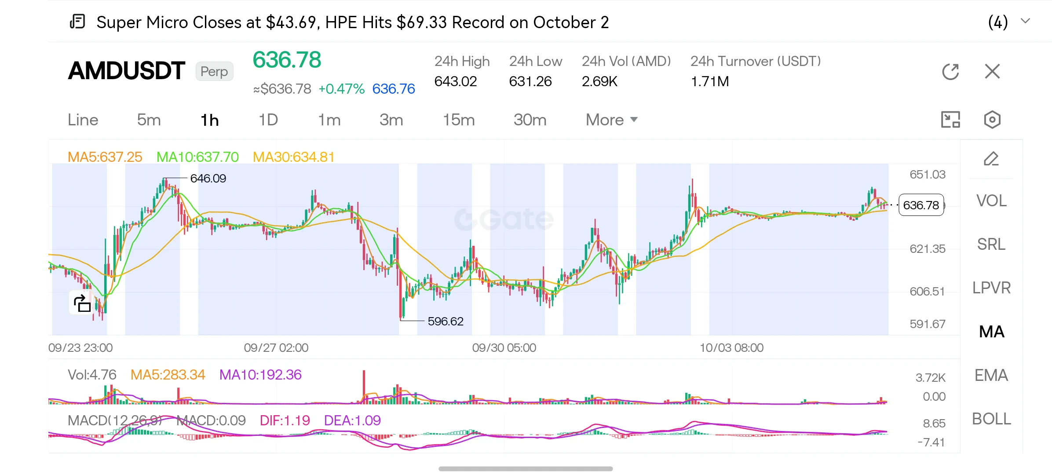Open the news article icon
The image size is (1052, 475).
[x=77, y=22]
